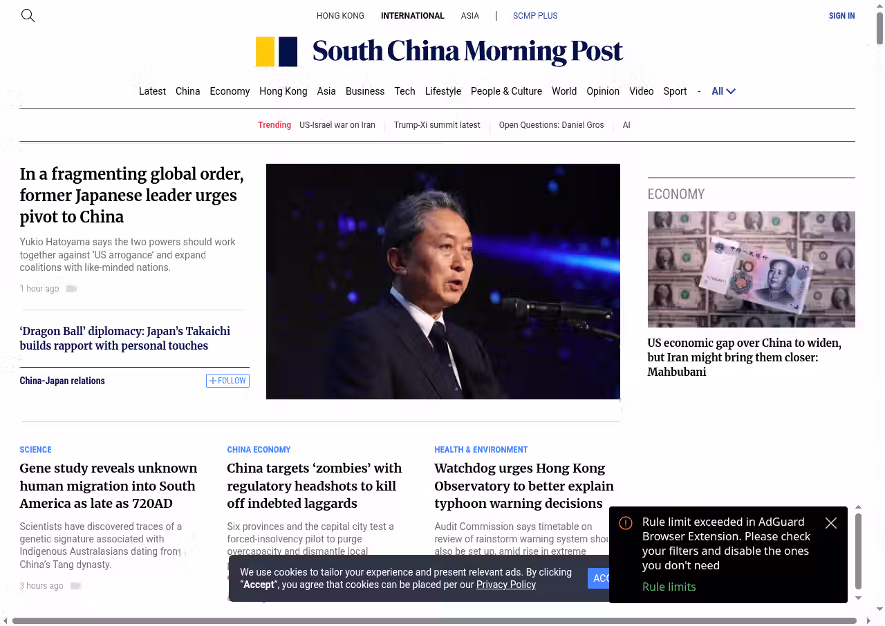Open the Privacy Policy link

tap(505, 585)
